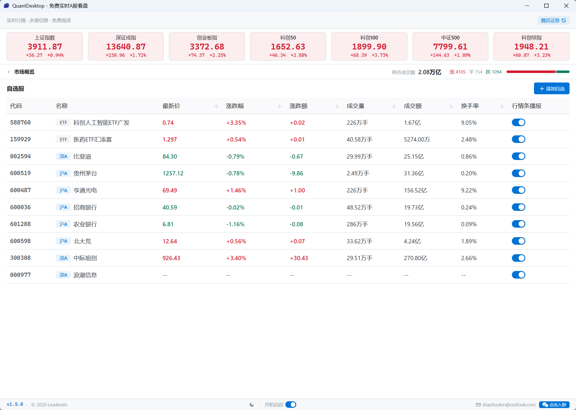
Task: Toggle 开机自启 startup switch
Action: tap(291, 405)
